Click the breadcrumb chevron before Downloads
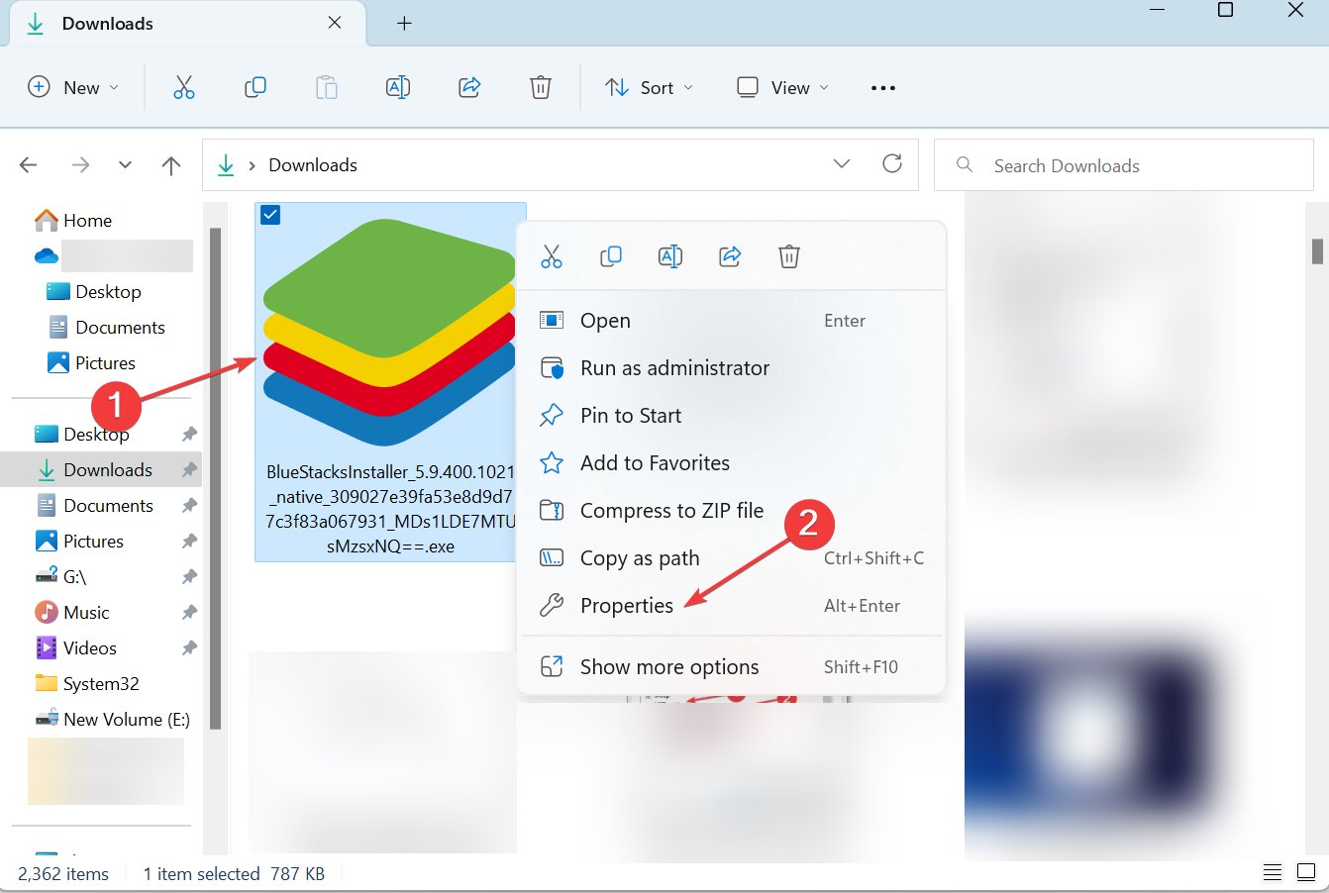This screenshot has height=893, width=1329. (253, 165)
